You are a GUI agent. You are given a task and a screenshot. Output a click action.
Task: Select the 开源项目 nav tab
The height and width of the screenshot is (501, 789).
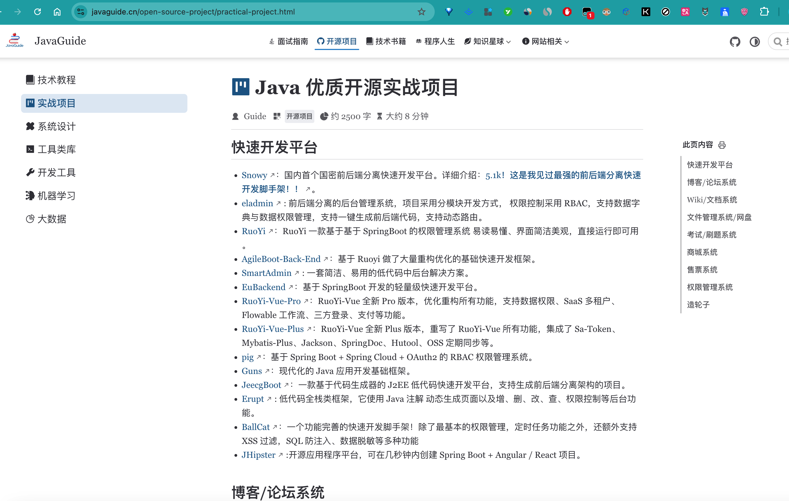(337, 41)
